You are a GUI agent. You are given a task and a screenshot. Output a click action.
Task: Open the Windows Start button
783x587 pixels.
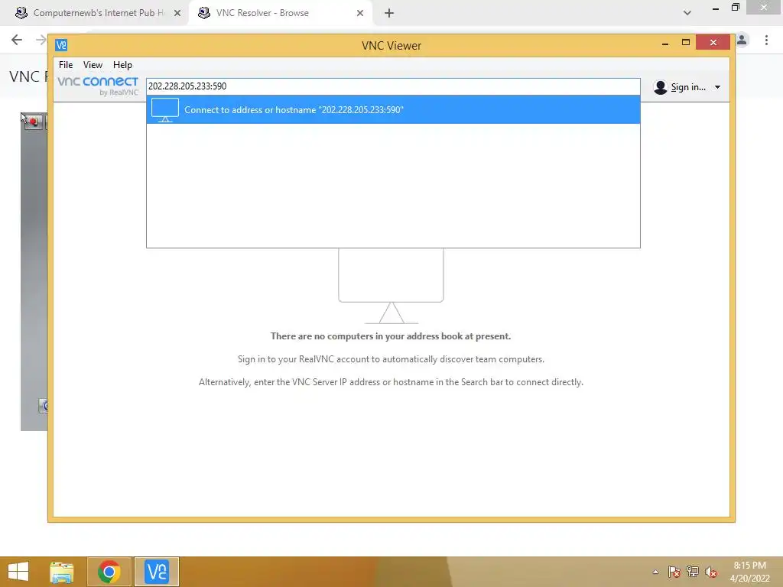pyautogui.click(x=18, y=572)
